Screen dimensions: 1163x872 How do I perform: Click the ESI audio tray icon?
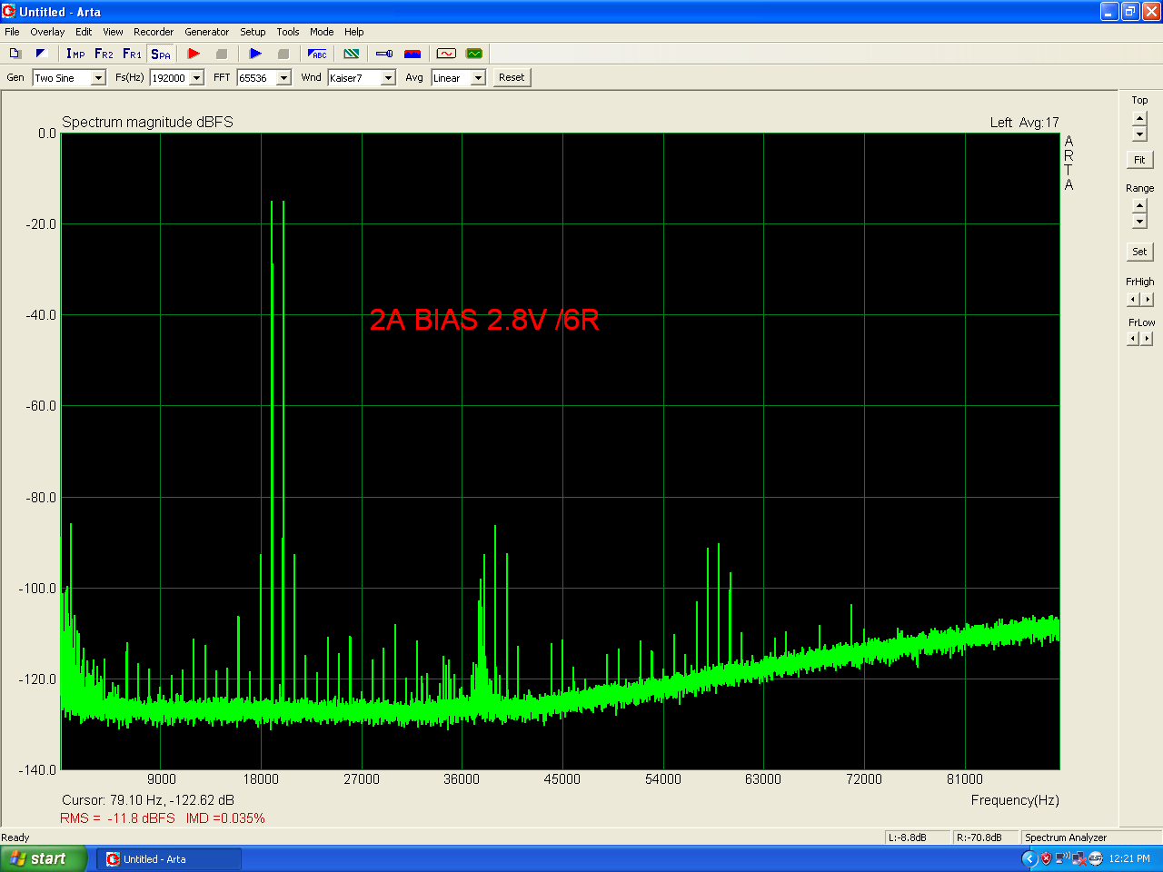point(1096,858)
